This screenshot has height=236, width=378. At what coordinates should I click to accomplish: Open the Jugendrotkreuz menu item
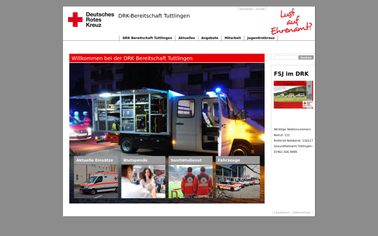[x=261, y=38]
